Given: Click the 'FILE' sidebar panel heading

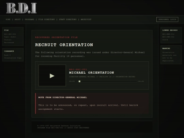Looking at the screenshot, I should pyautogui.click(x=6, y=30).
